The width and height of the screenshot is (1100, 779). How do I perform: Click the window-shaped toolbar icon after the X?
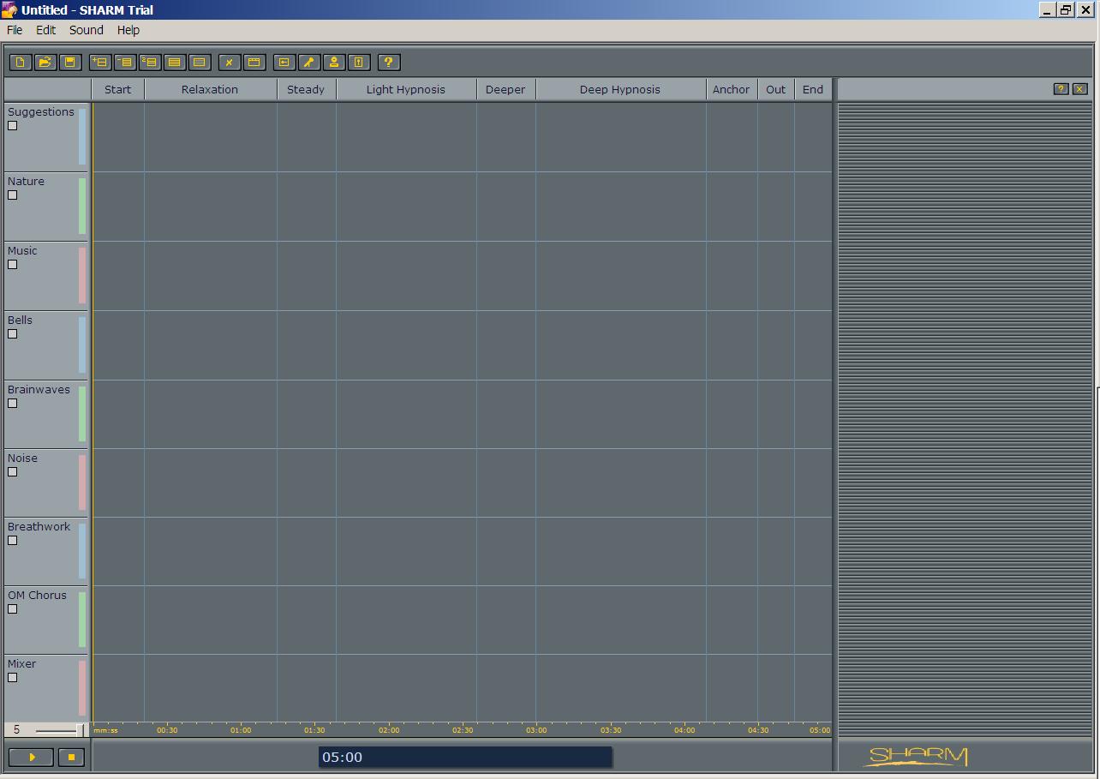click(x=254, y=63)
